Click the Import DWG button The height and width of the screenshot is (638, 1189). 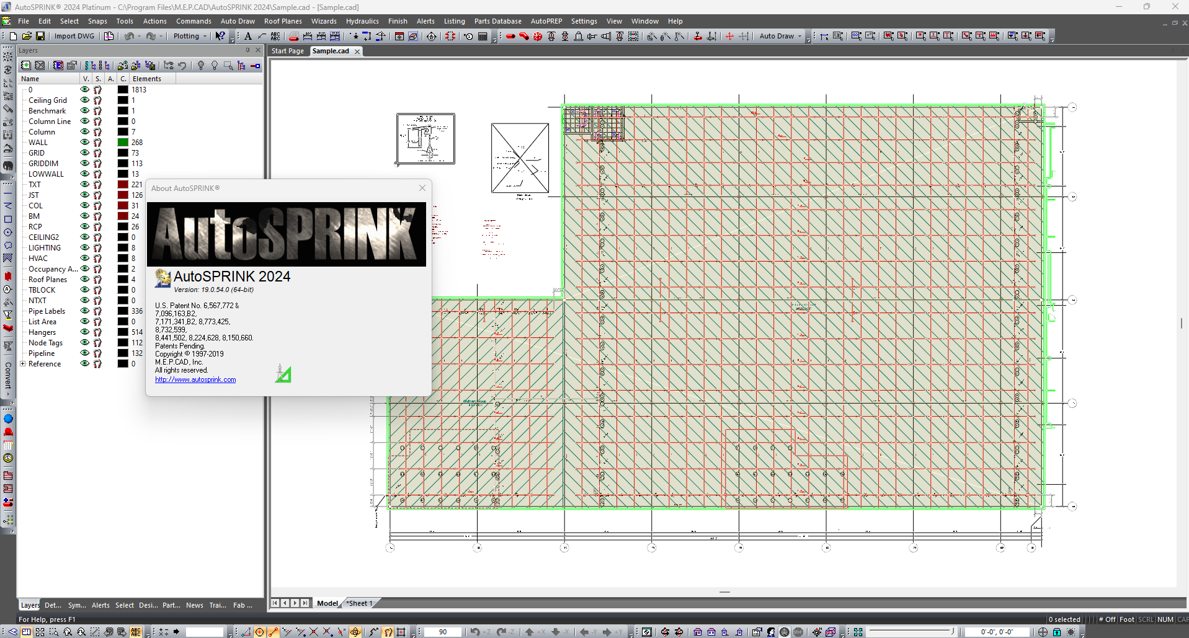[x=74, y=36]
